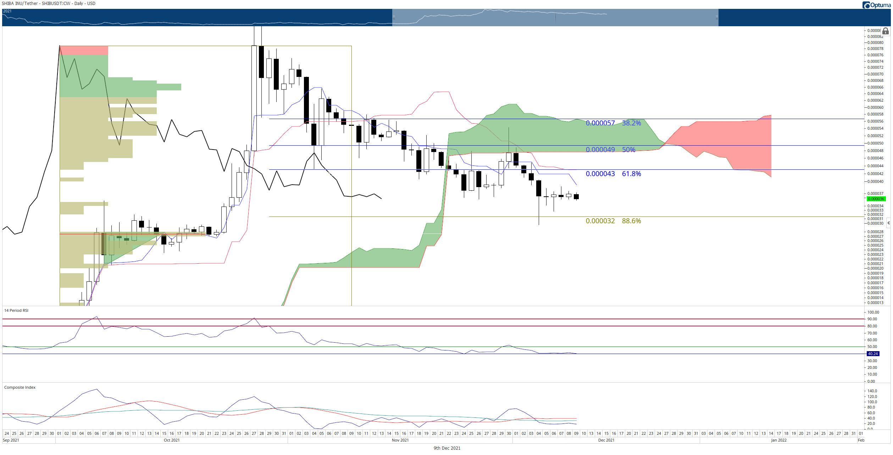
Task: Select the chart title SHIBA INU/Tether
Action: (x=20, y=4)
